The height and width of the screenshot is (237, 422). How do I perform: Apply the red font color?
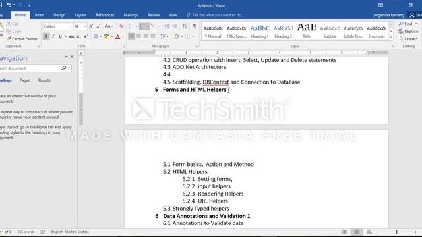point(117,36)
